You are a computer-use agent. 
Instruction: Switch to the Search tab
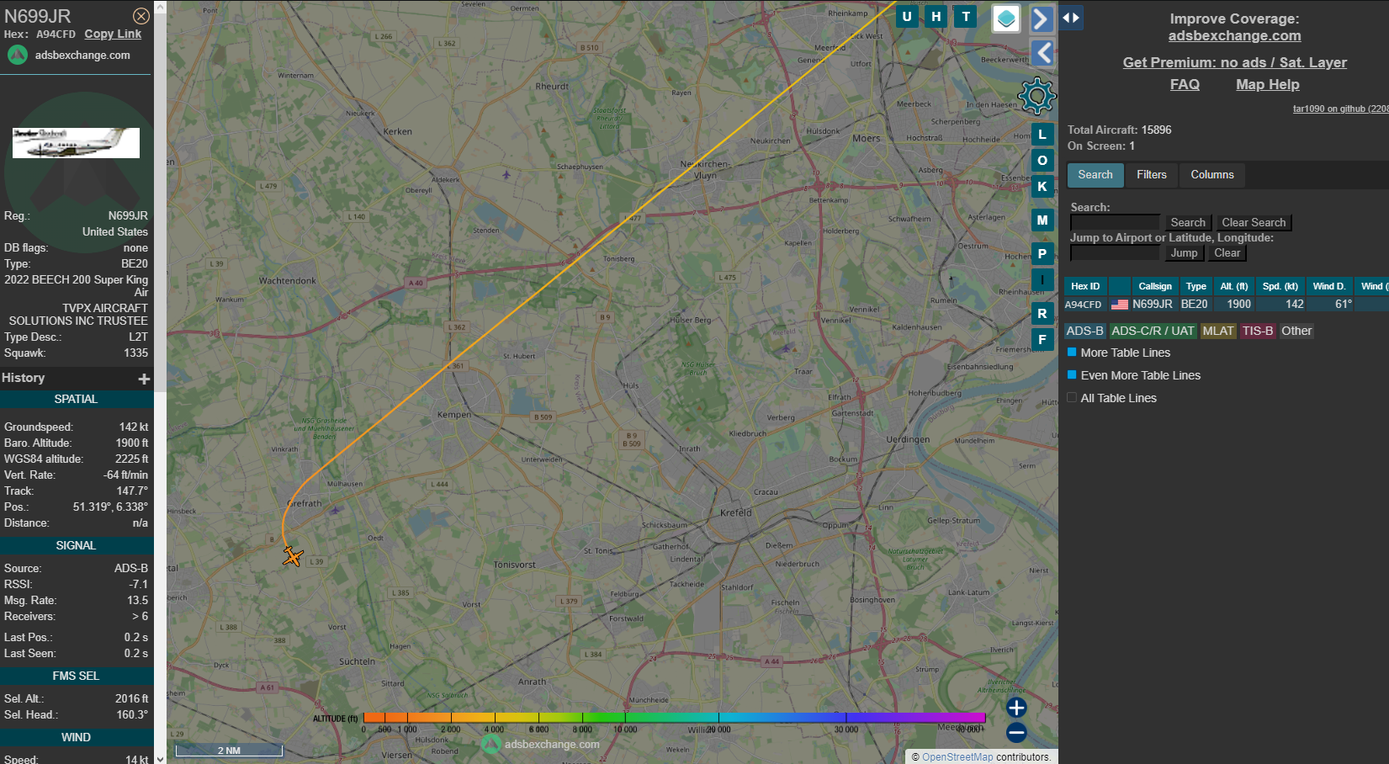coord(1095,175)
